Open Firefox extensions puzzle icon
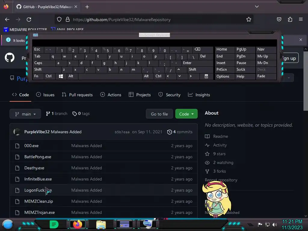This screenshot has height=231, width=308. [x=290, y=19]
